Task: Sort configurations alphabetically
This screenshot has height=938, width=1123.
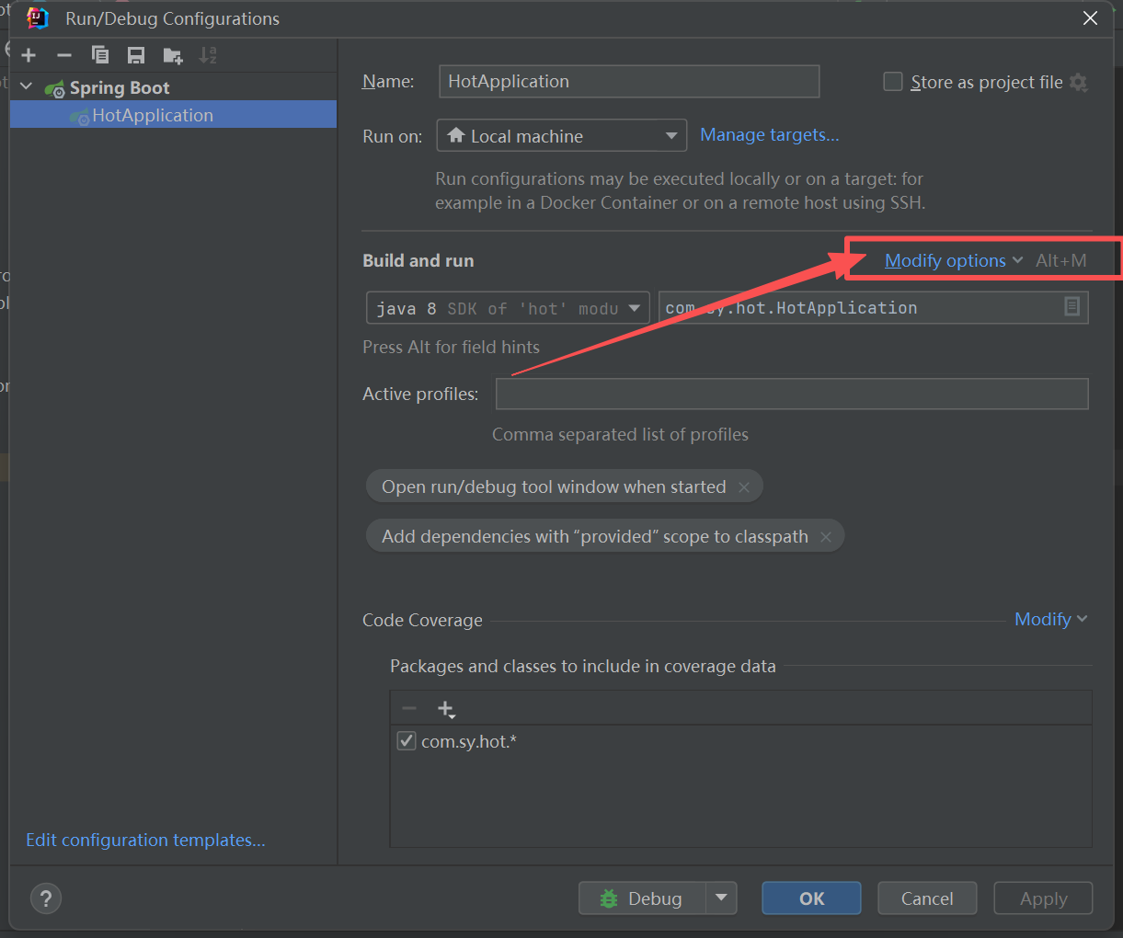Action: (x=209, y=55)
